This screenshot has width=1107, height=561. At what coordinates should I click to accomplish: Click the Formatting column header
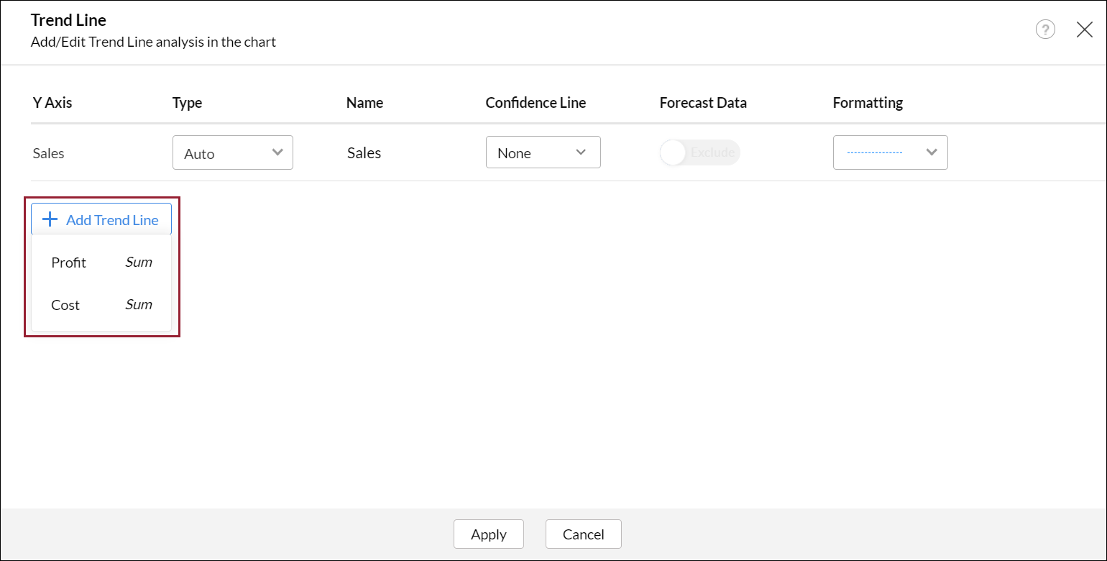868,103
